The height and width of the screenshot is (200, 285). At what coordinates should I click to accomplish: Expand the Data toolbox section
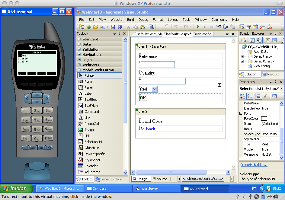[x=79, y=44]
